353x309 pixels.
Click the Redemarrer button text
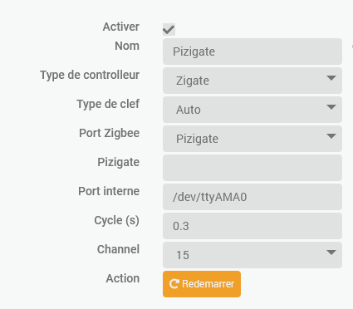(208, 284)
